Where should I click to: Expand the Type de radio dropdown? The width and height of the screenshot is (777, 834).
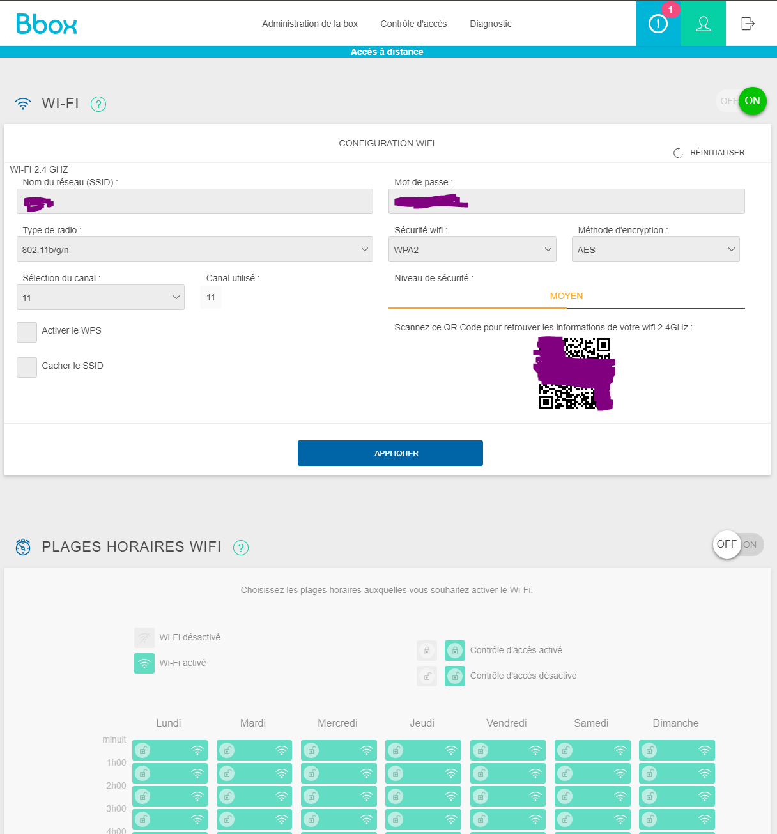tap(194, 249)
